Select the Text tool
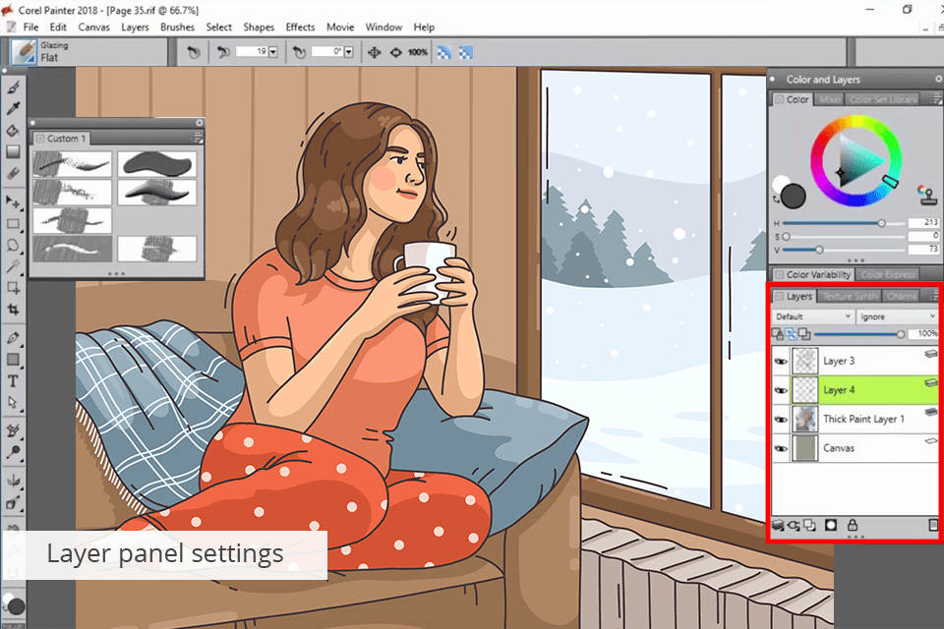Image resolution: width=944 pixels, height=629 pixels. coord(13,381)
